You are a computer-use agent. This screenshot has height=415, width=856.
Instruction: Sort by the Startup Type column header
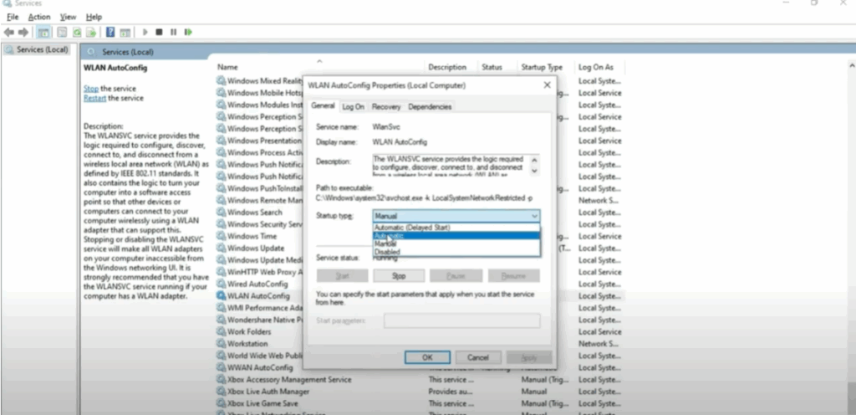pos(542,67)
